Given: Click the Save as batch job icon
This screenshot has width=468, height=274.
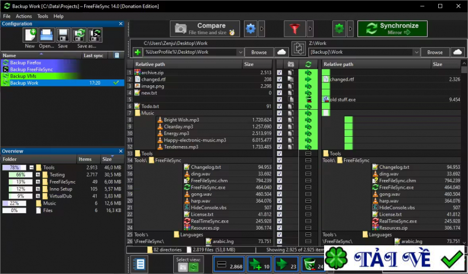Looking at the screenshot, I should [x=95, y=35].
